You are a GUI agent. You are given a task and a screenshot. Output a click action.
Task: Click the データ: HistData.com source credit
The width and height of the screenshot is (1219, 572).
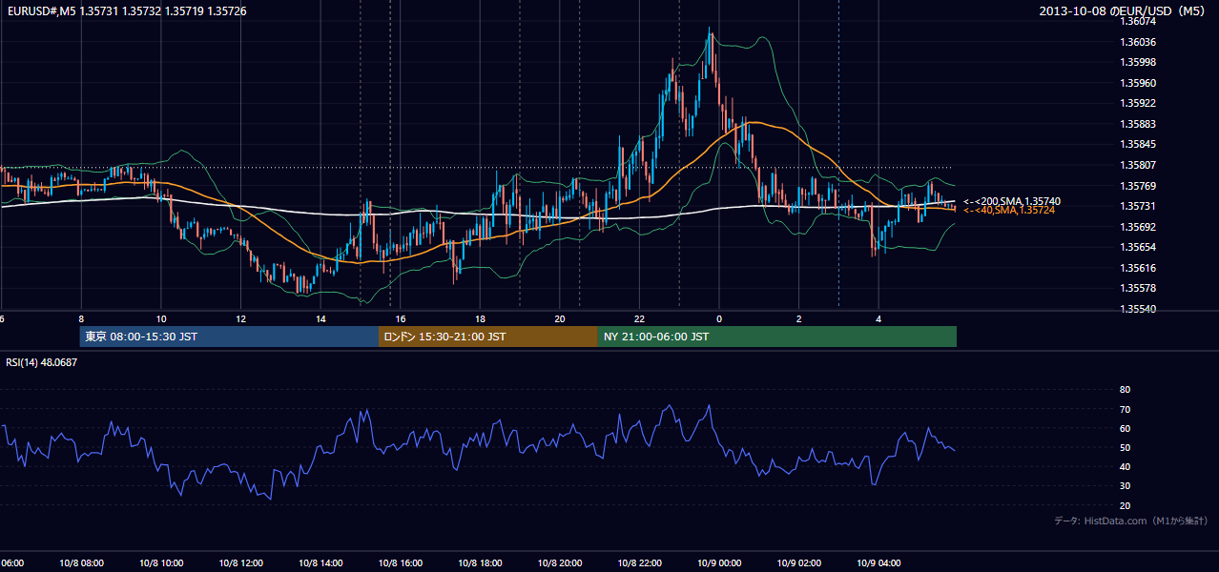pyautogui.click(x=1131, y=521)
